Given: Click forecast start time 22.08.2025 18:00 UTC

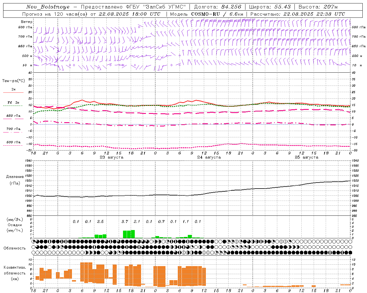Looking at the screenshot, I should click(129, 14).
